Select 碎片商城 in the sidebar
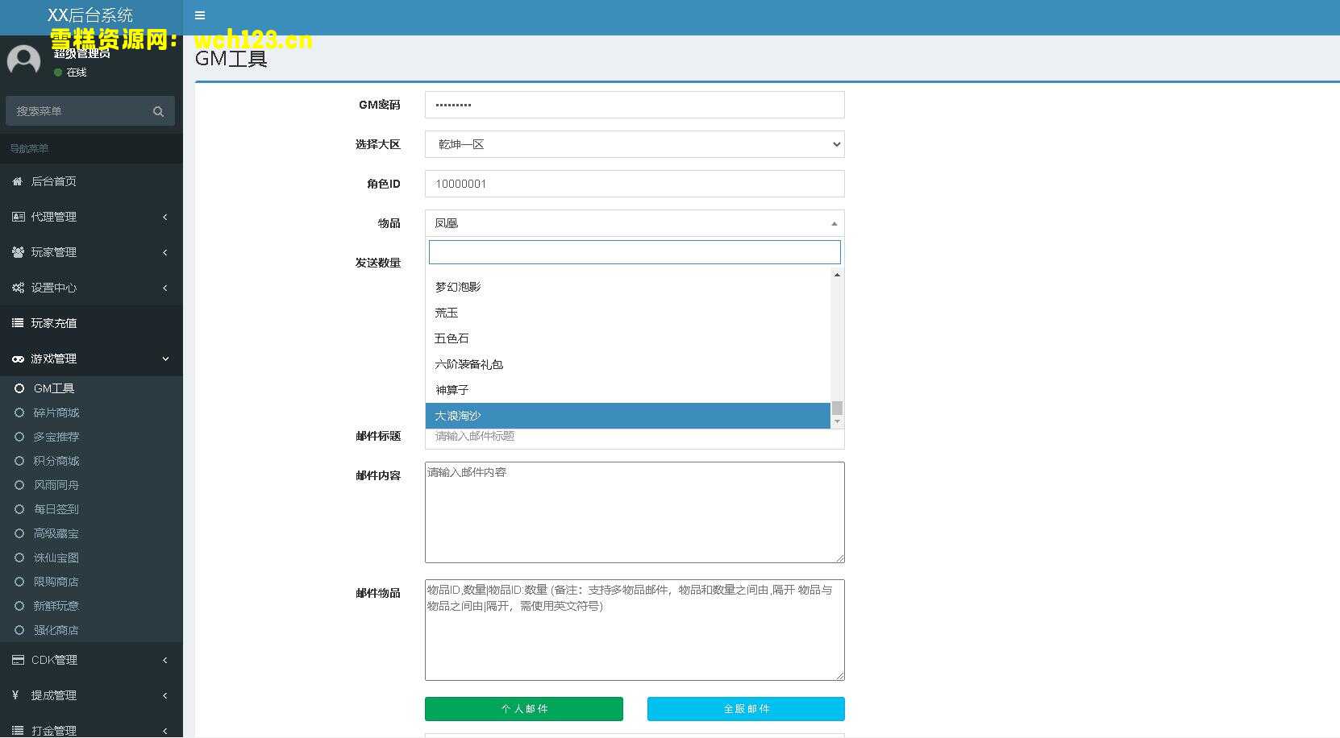 click(x=56, y=412)
